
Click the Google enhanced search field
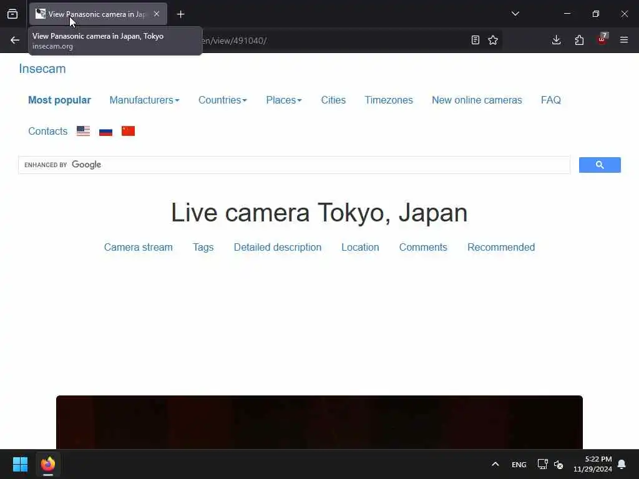pos(294,165)
